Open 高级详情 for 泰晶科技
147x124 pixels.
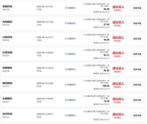pyautogui.click(x=137, y=8)
